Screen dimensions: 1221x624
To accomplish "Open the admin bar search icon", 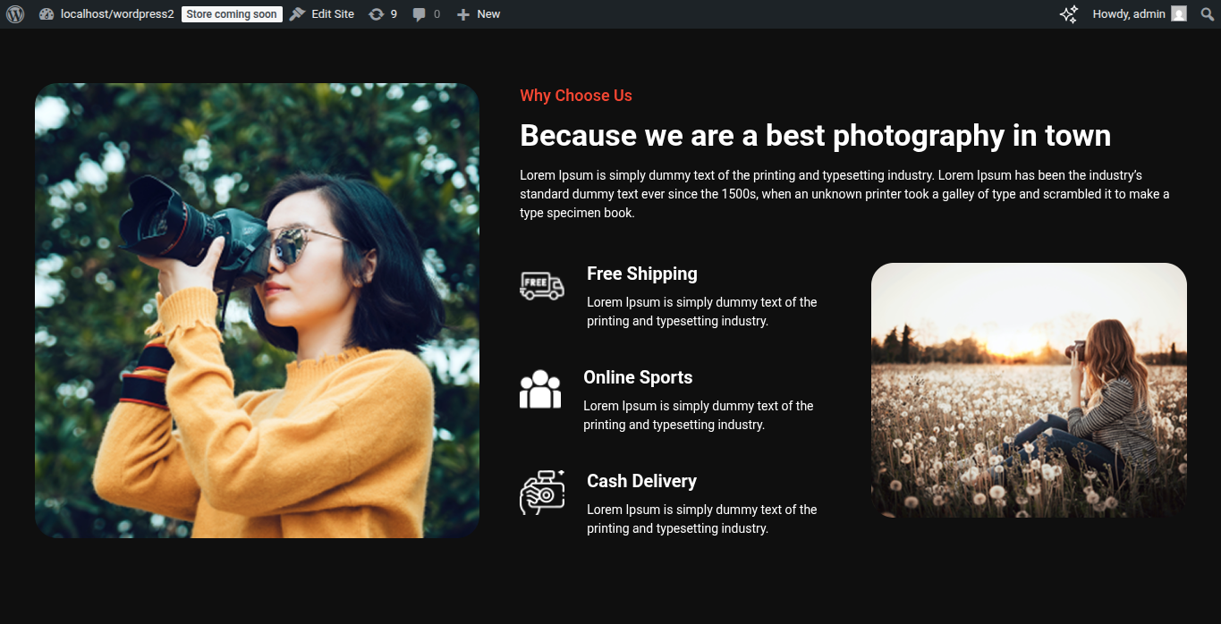I will point(1208,14).
